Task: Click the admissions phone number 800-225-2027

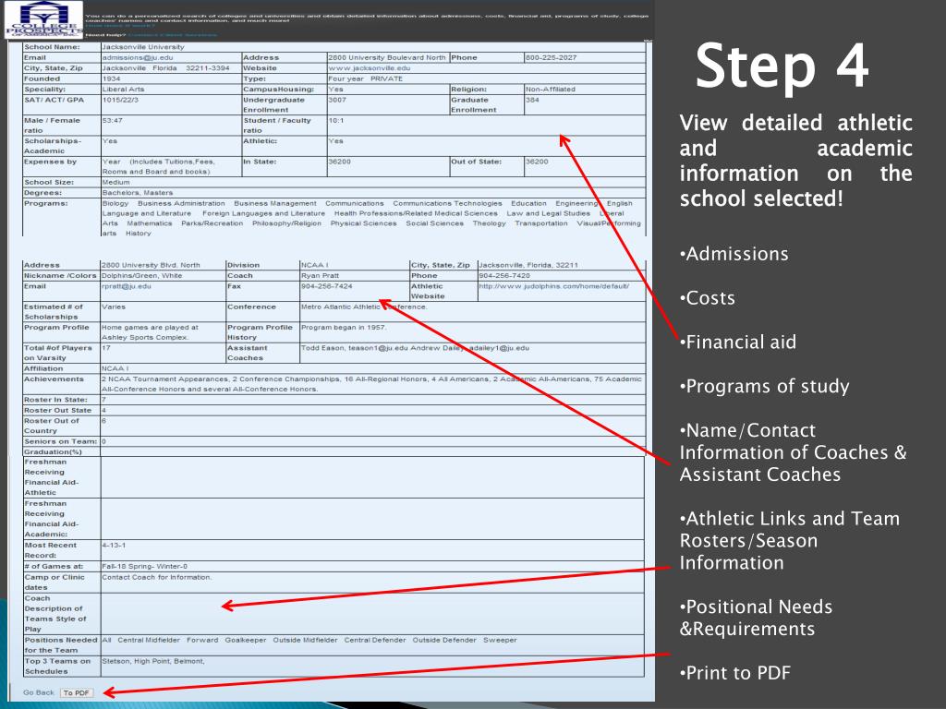Action: pos(551,58)
